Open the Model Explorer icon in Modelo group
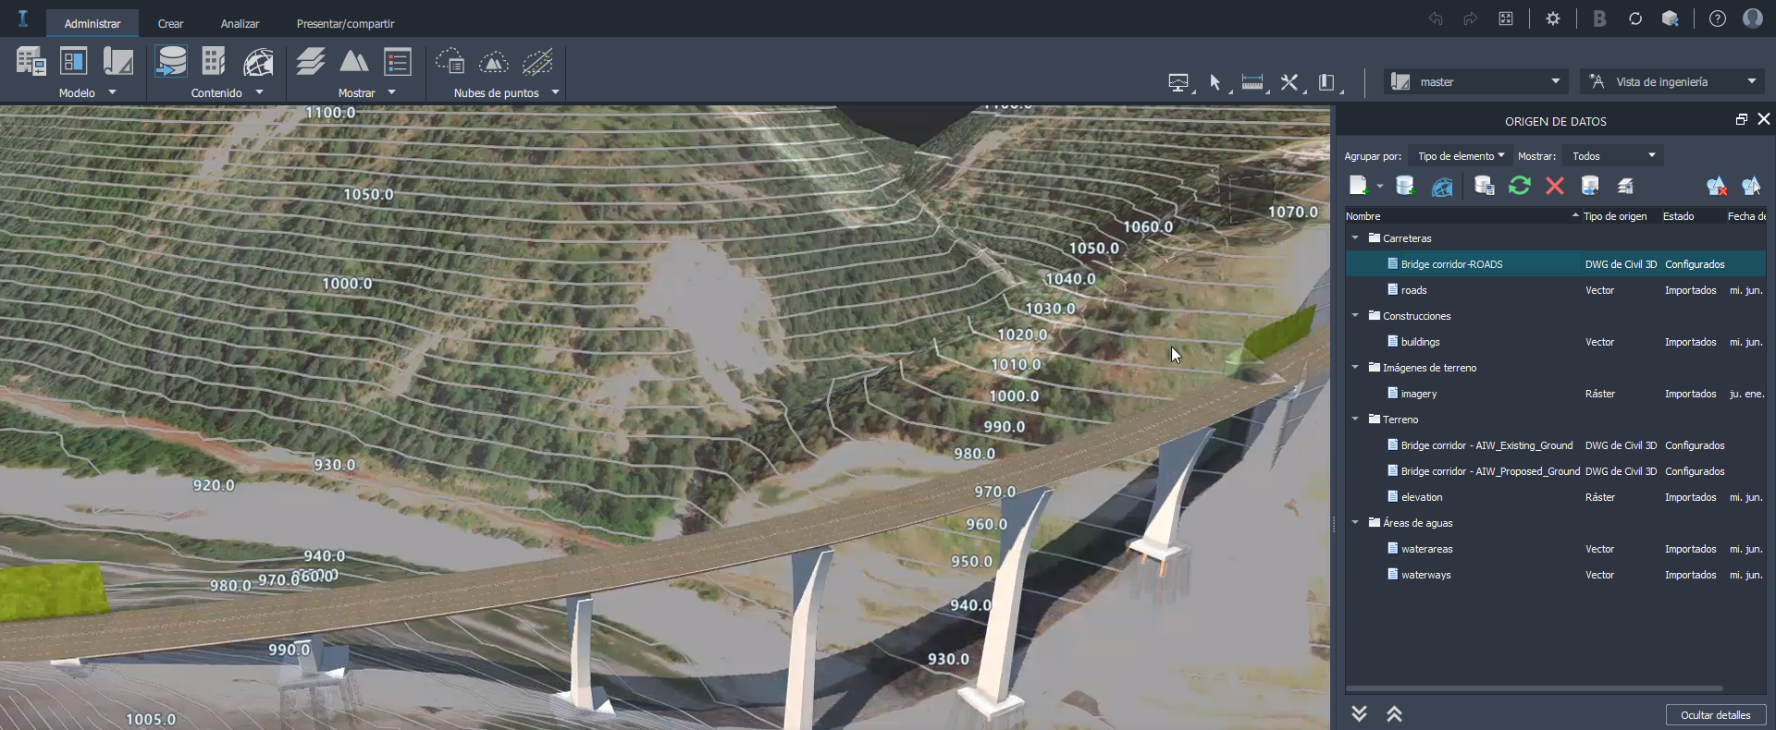Screen dimensions: 1776x730 point(73,62)
